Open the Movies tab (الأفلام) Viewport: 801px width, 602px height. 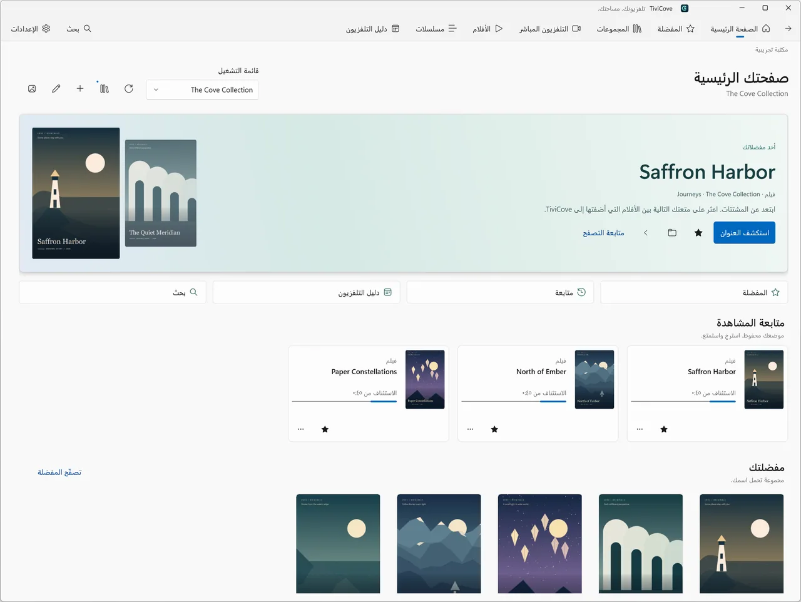point(487,29)
